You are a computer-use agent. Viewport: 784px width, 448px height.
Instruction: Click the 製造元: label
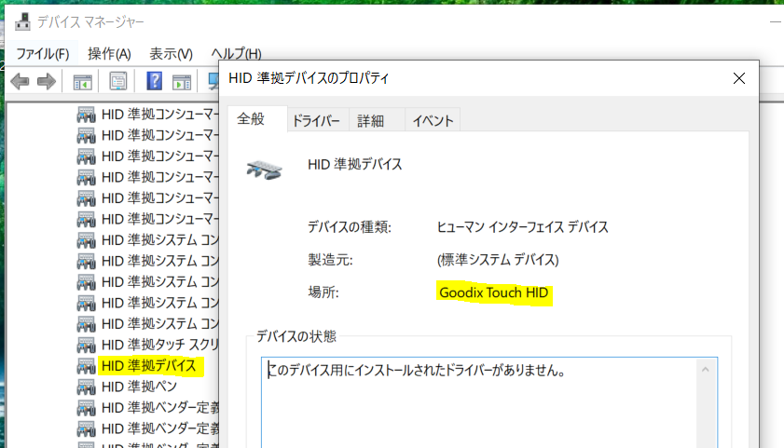(x=330, y=260)
